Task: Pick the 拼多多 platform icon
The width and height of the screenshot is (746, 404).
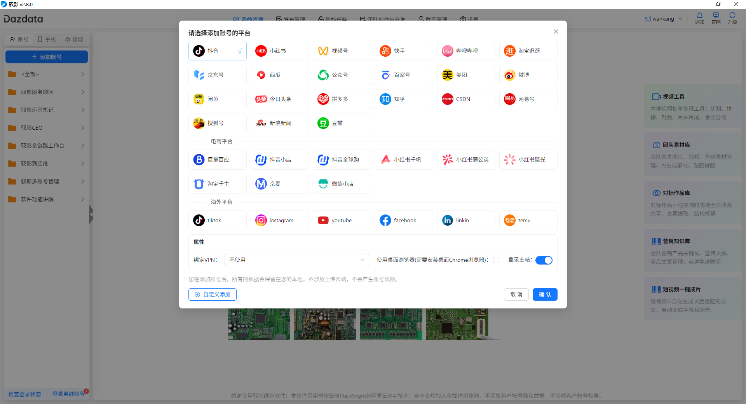Action: (x=323, y=99)
